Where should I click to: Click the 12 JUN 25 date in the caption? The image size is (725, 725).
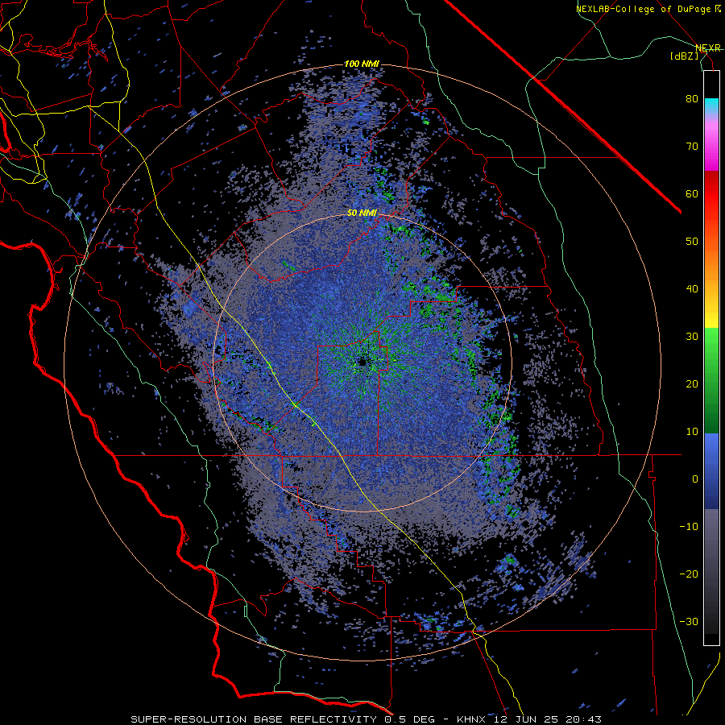(528, 719)
